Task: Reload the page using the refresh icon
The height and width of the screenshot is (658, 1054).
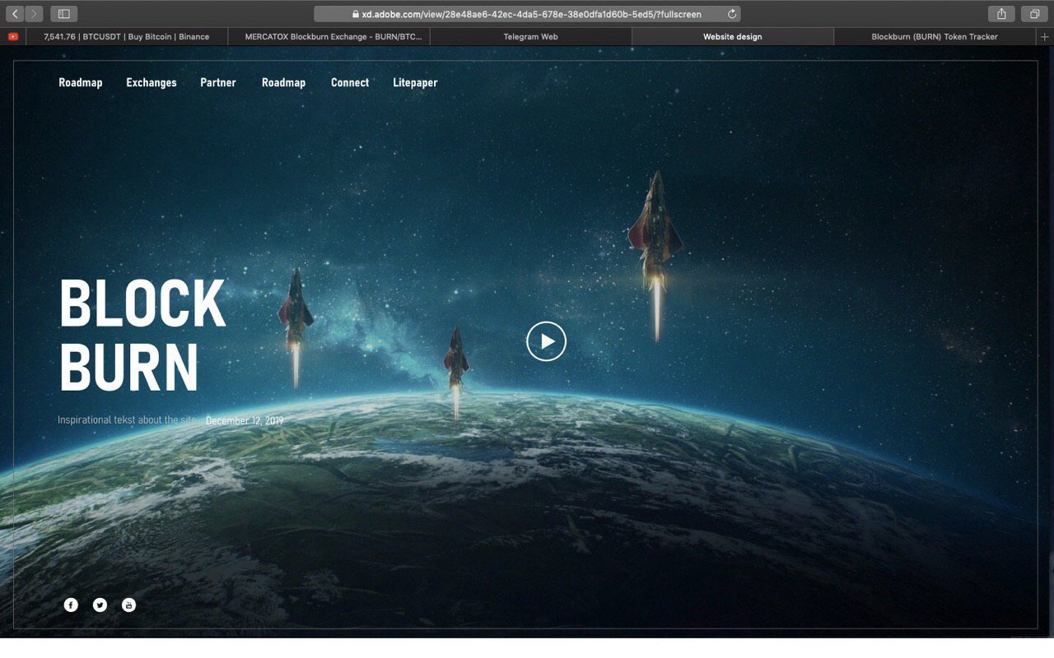Action: (732, 14)
